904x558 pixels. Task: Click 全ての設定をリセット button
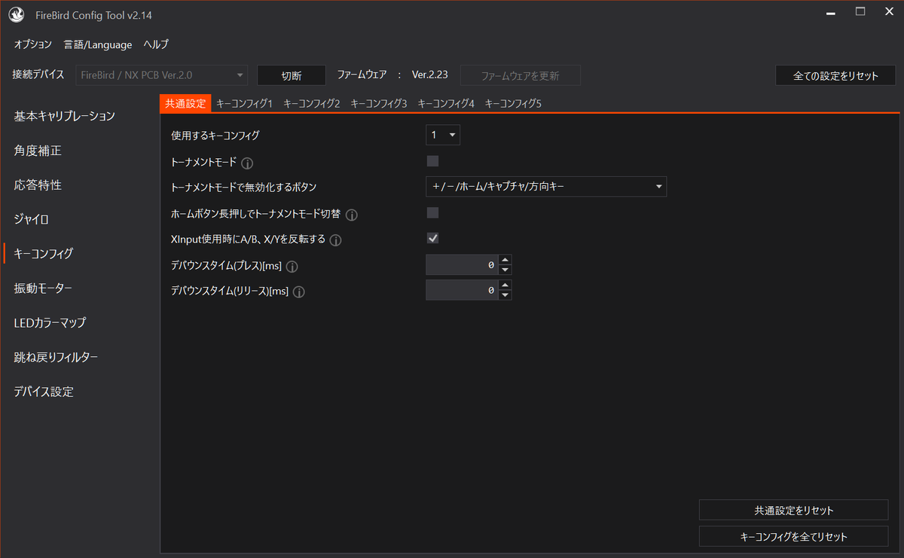click(835, 75)
